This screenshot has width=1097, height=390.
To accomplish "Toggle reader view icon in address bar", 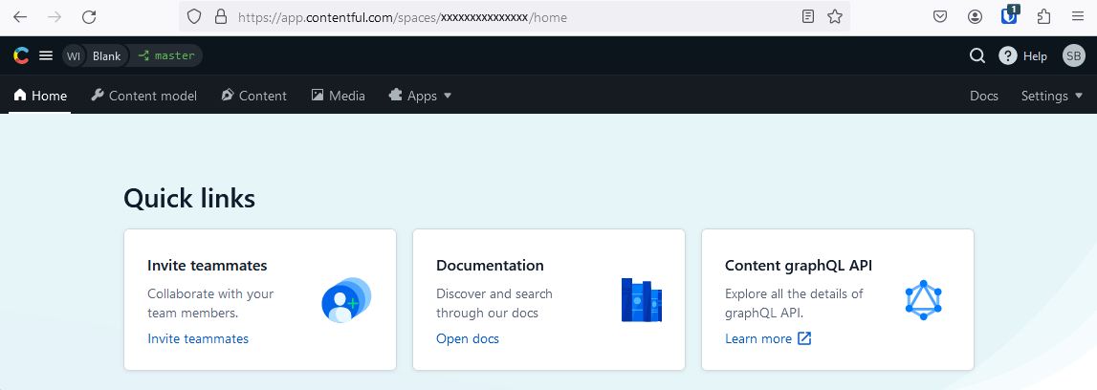I will click(x=808, y=17).
